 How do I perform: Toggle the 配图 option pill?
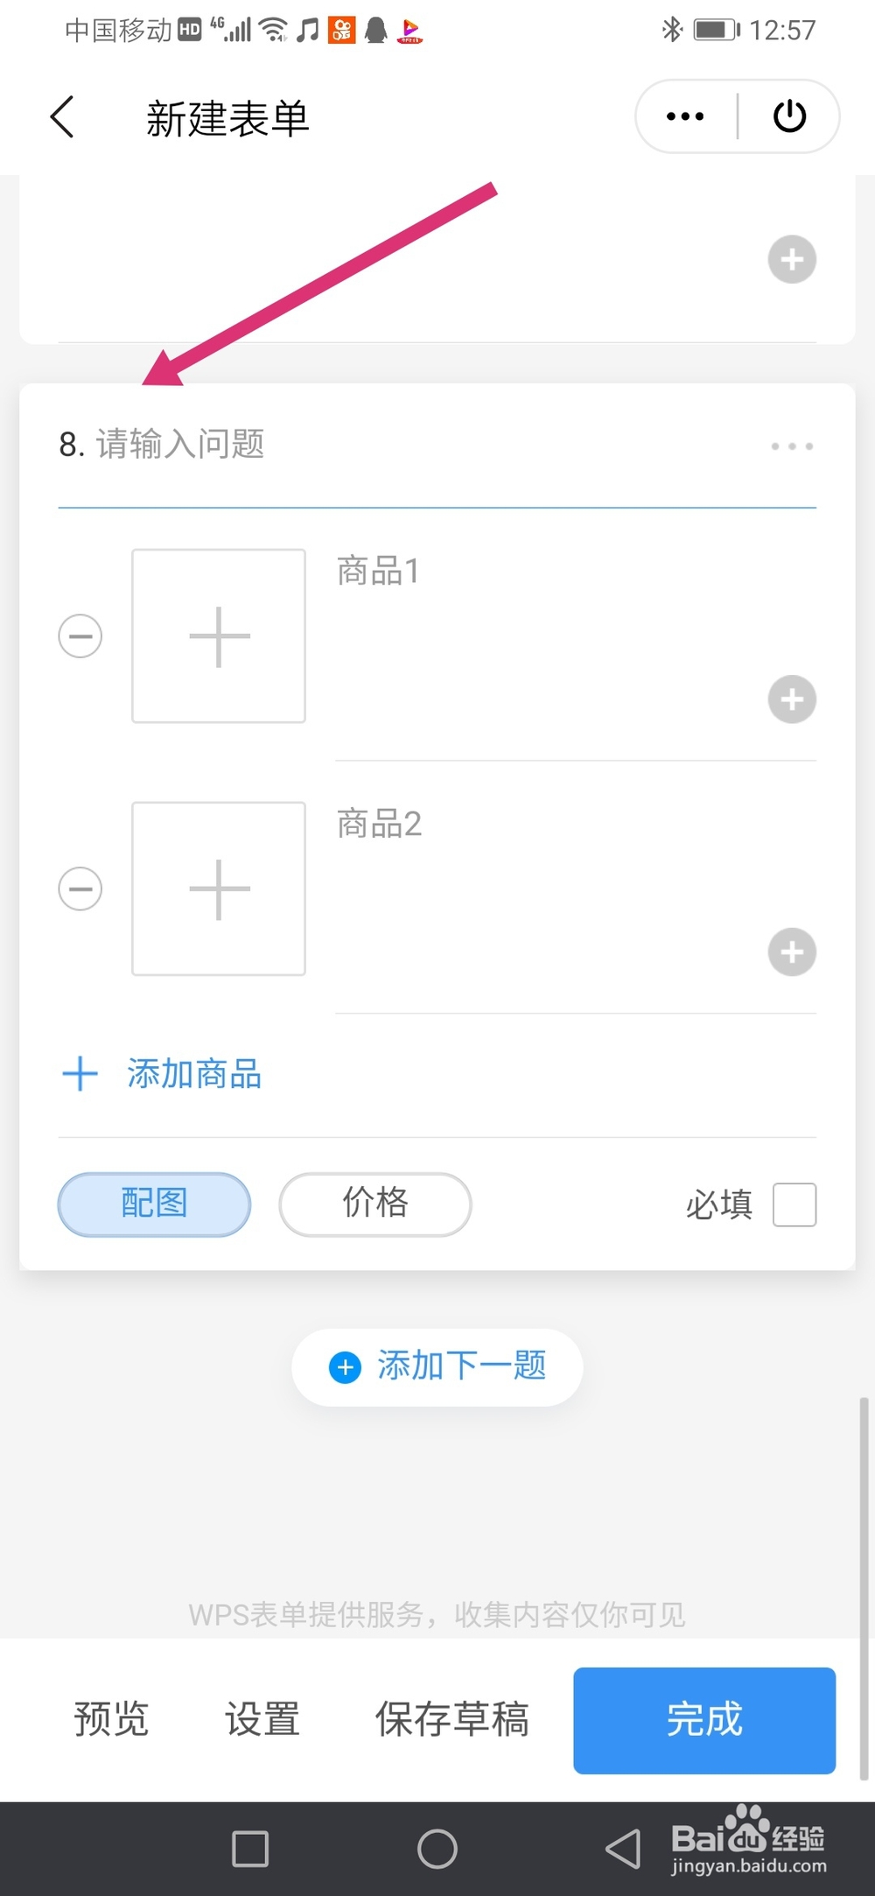click(154, 1204)
